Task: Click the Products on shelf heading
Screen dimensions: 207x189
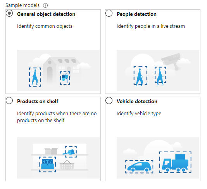Action: 38,101
